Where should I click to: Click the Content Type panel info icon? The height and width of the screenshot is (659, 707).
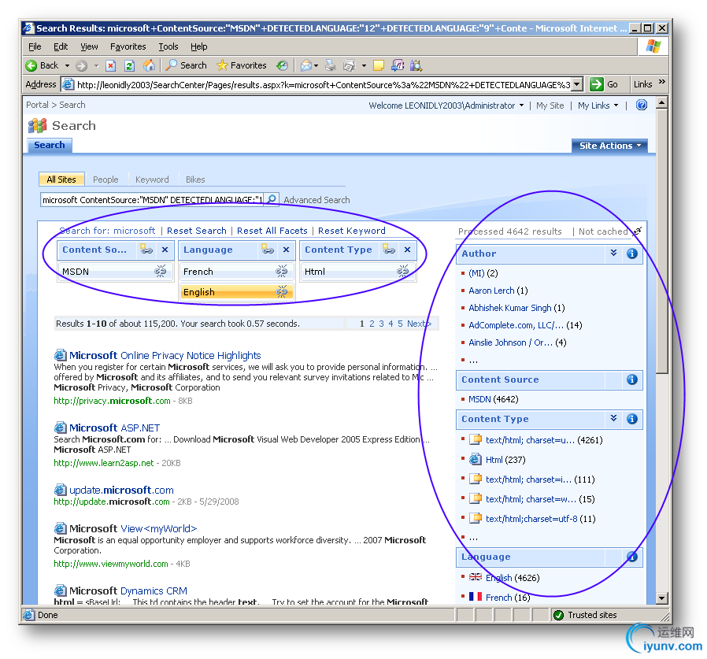(x=632, y=419)
